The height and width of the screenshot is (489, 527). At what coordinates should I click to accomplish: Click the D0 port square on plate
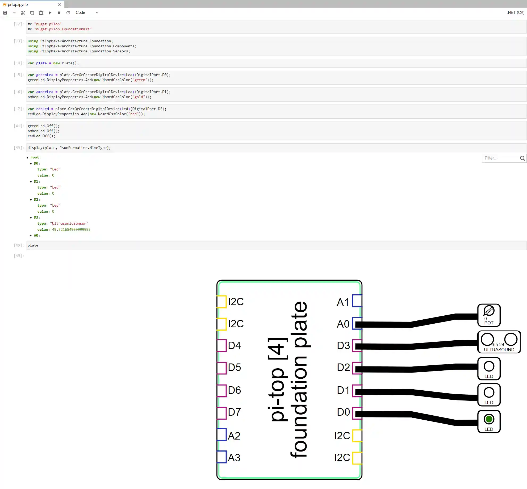pyautogui.click(x=357, y=413)
